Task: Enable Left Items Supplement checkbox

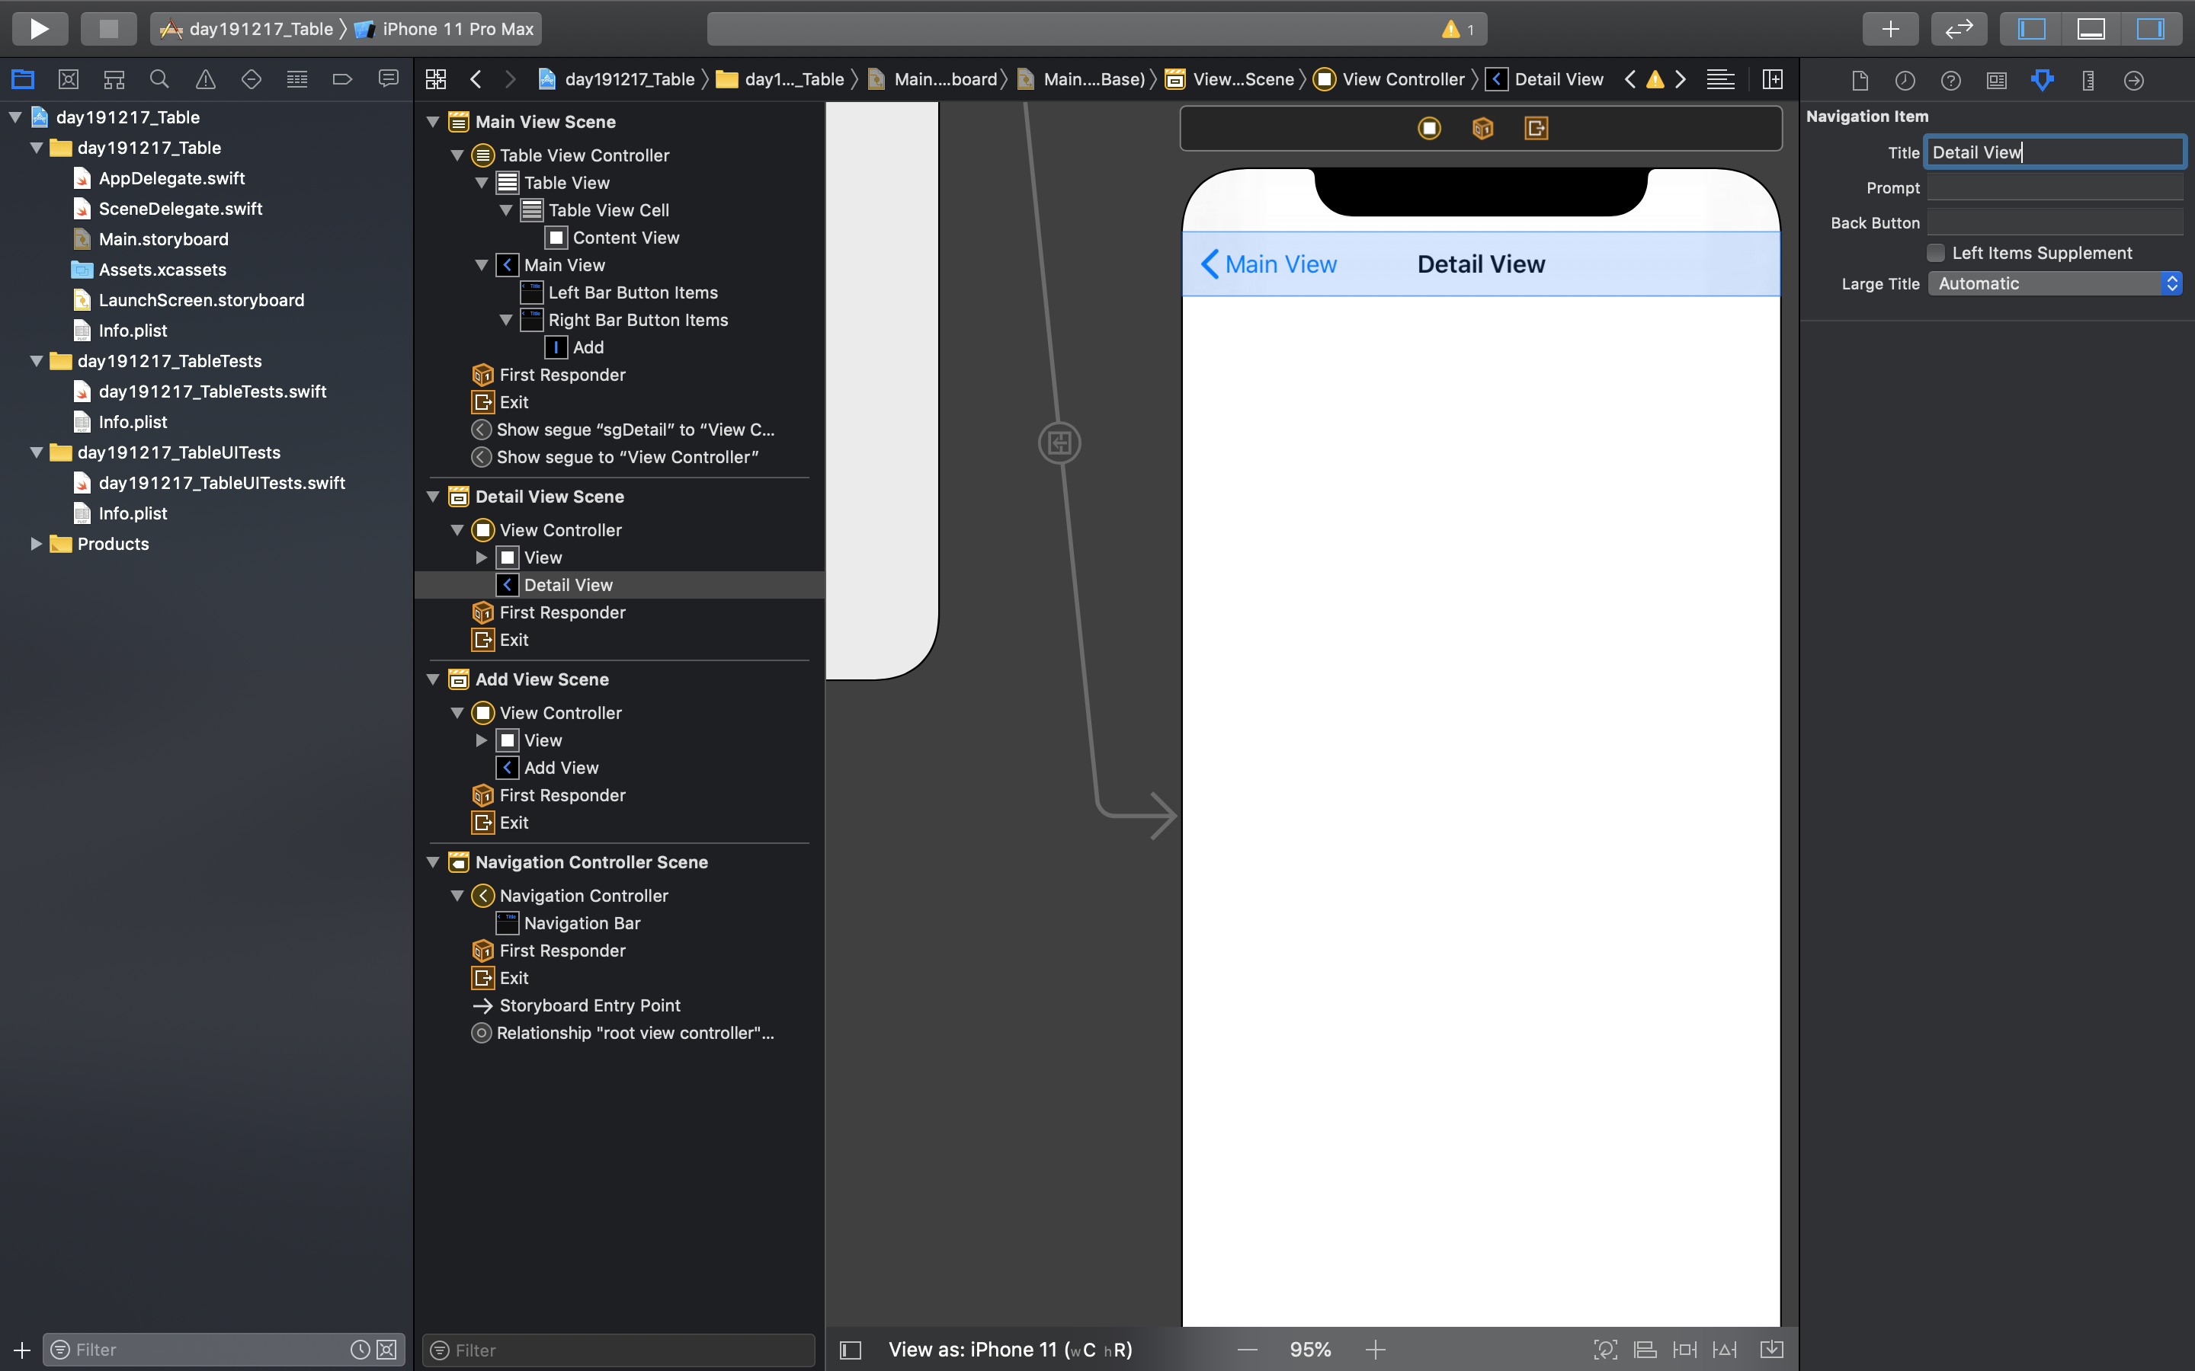Action: point(1936,253)
